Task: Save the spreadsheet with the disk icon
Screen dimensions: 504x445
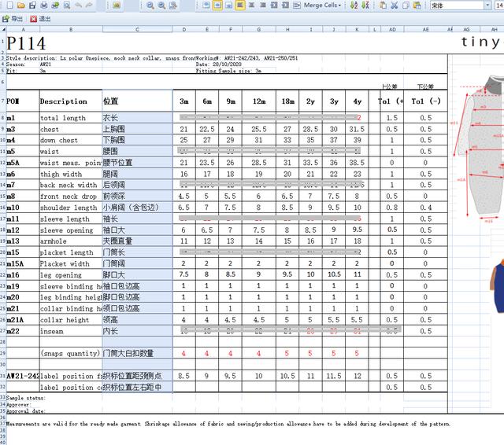Action: (x=32, y=6)
